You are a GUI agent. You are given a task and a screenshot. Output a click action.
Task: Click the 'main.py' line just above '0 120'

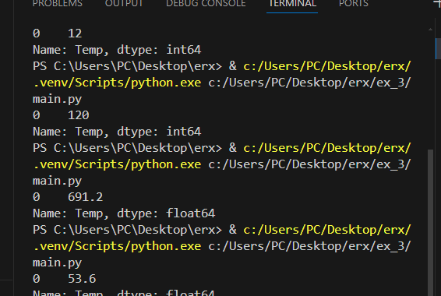(57, 99)
